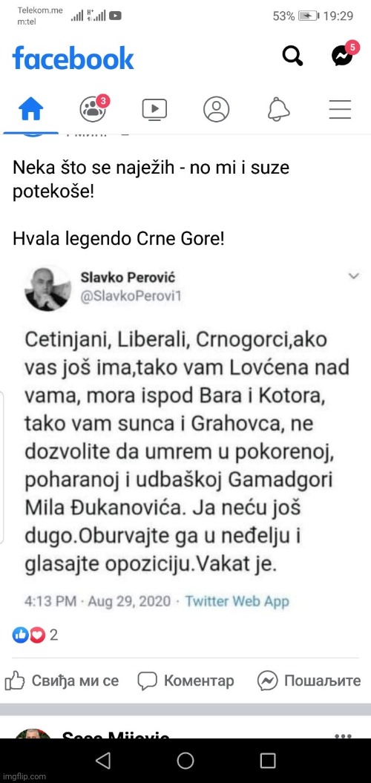Open the Watch video tab icon
The image size is (371, 783).
tap(154, 108)
